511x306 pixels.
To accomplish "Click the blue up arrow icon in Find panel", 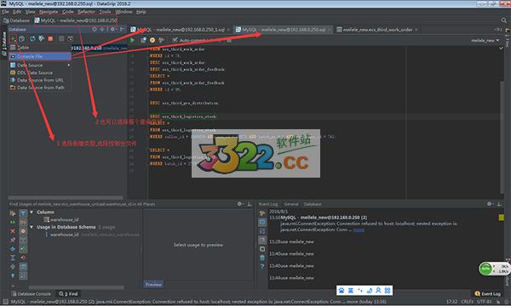I will 13,275.
